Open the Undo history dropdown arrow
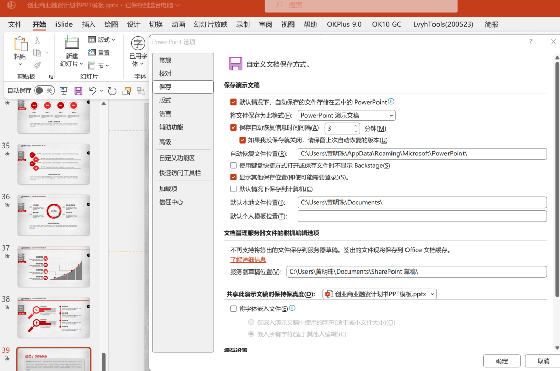Screen dimensions: 560x371 click(102, 91)
